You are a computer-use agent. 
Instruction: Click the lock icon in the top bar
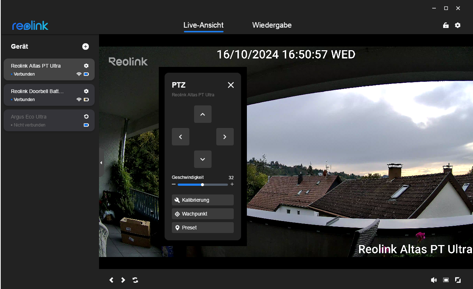[446, 25]
